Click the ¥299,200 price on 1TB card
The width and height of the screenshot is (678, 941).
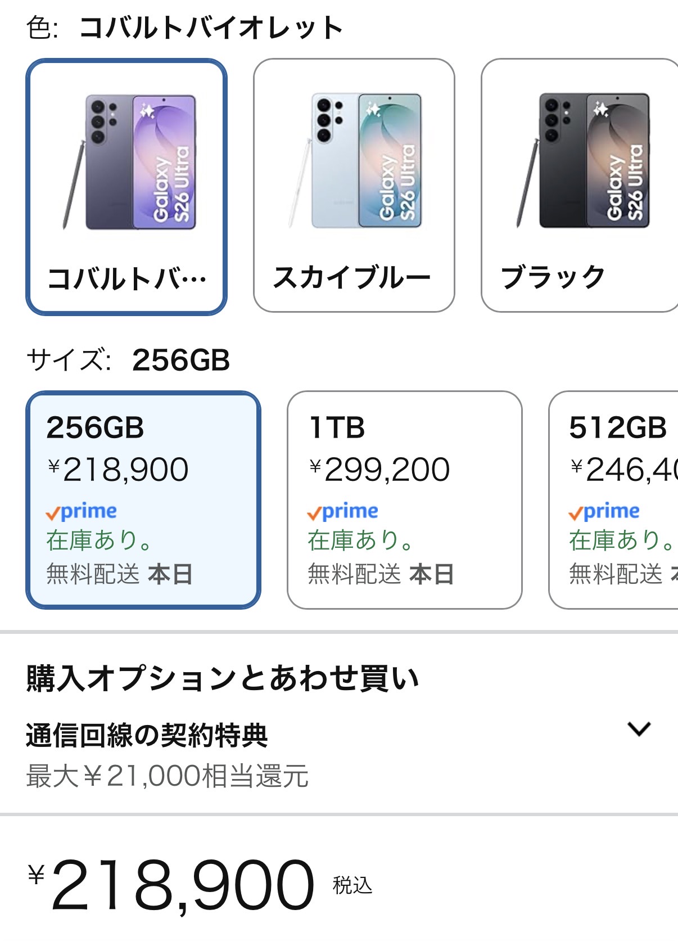click(x=380, y=470)
